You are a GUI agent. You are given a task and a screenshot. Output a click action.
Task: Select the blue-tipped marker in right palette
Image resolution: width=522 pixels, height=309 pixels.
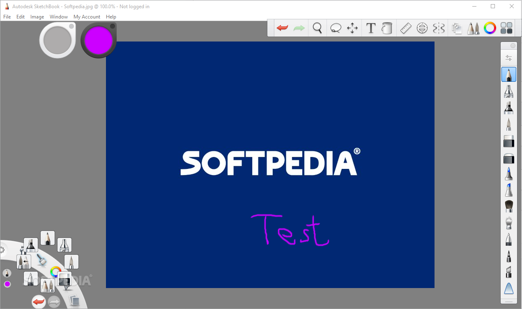[x=509, y=190]
